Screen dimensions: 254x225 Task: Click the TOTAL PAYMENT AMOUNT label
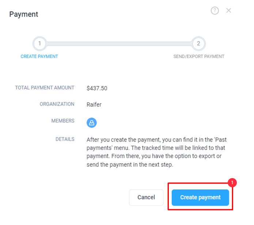point(45,88)
